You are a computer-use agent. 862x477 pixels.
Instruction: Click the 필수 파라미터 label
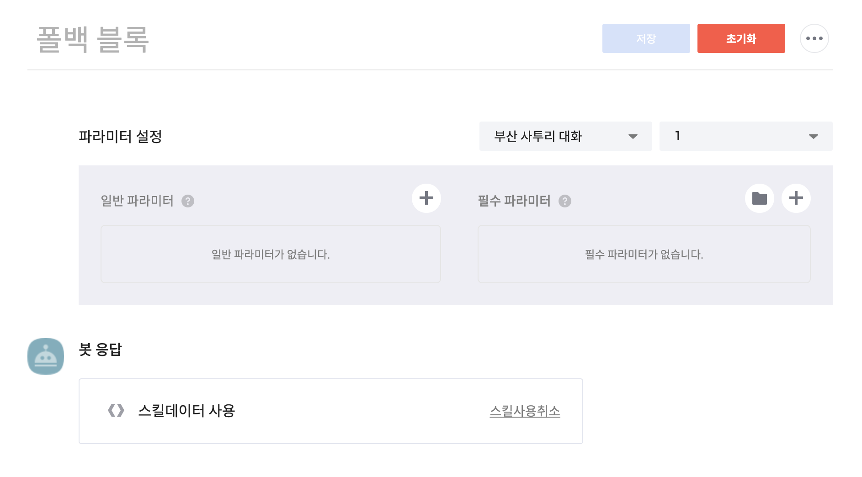514,201
